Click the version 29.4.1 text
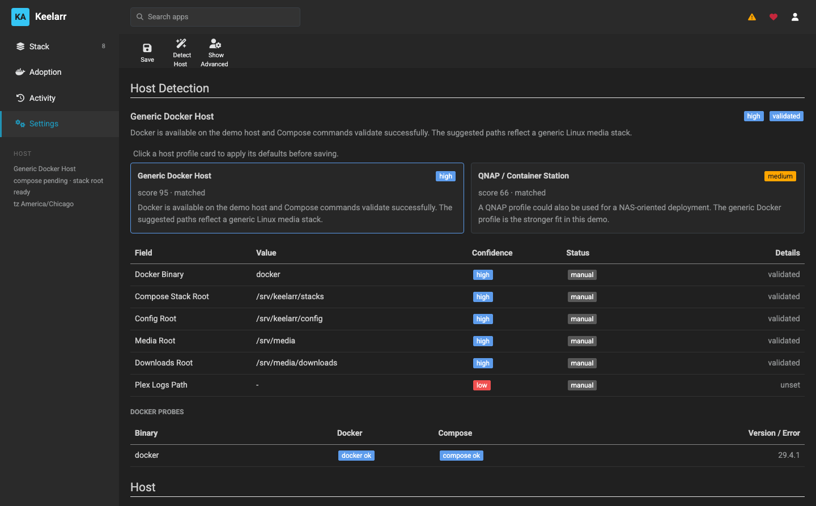Image resolution: width=816 pixels, height=506 pixels. coord(789,455)
